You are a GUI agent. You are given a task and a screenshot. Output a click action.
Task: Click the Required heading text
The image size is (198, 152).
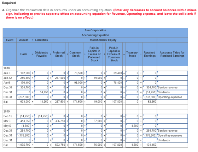9,3
